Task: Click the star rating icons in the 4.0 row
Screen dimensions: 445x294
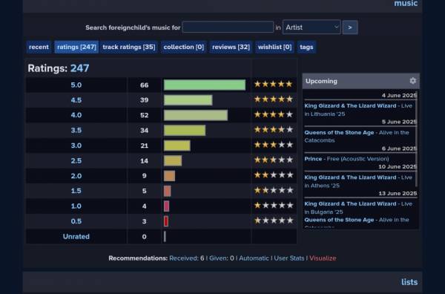Action: 273,114
